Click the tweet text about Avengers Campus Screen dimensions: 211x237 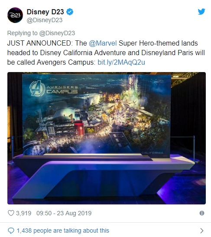point(106,53)
